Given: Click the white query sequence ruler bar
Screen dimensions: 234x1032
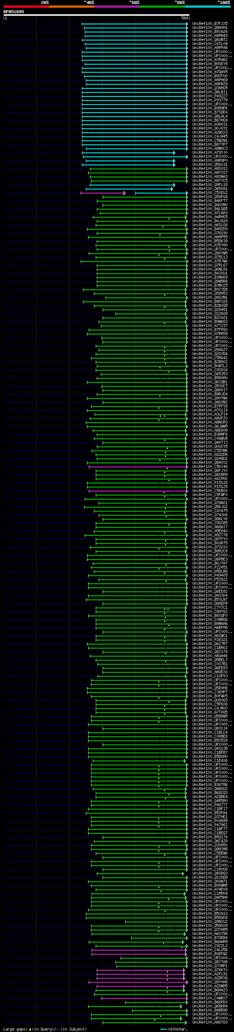Looking at the screenshot, I should (96, 15).
